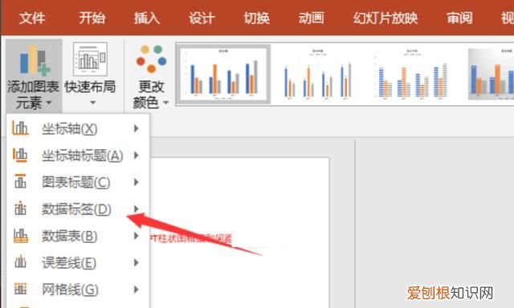The image size is (514, 308).
Task: Click the 添加图表元素 chart icon
Action: tap(35, 60)
